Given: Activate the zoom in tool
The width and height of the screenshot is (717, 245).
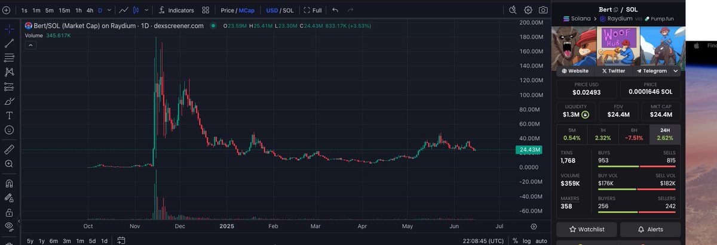Looking at the screenshot, I should (x=9, y=163).
